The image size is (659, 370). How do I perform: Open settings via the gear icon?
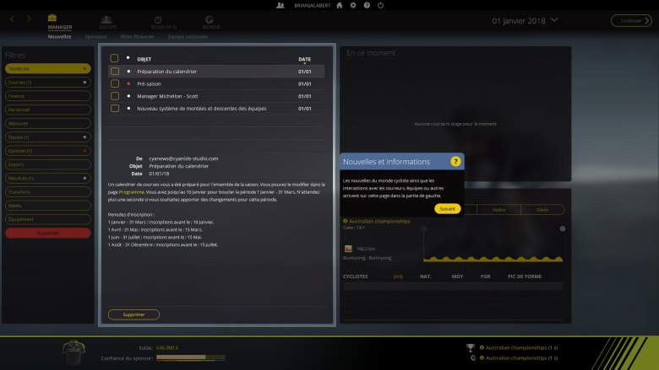pos(353,5)
